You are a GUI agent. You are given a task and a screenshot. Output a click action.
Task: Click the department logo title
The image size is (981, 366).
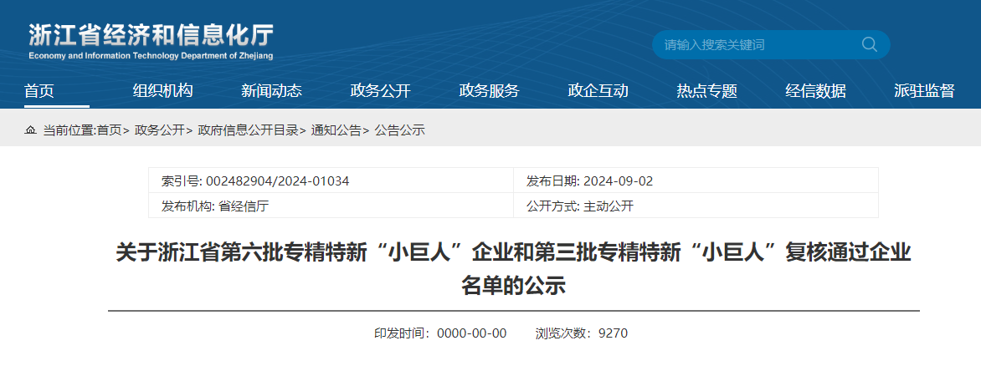[152, 41]
